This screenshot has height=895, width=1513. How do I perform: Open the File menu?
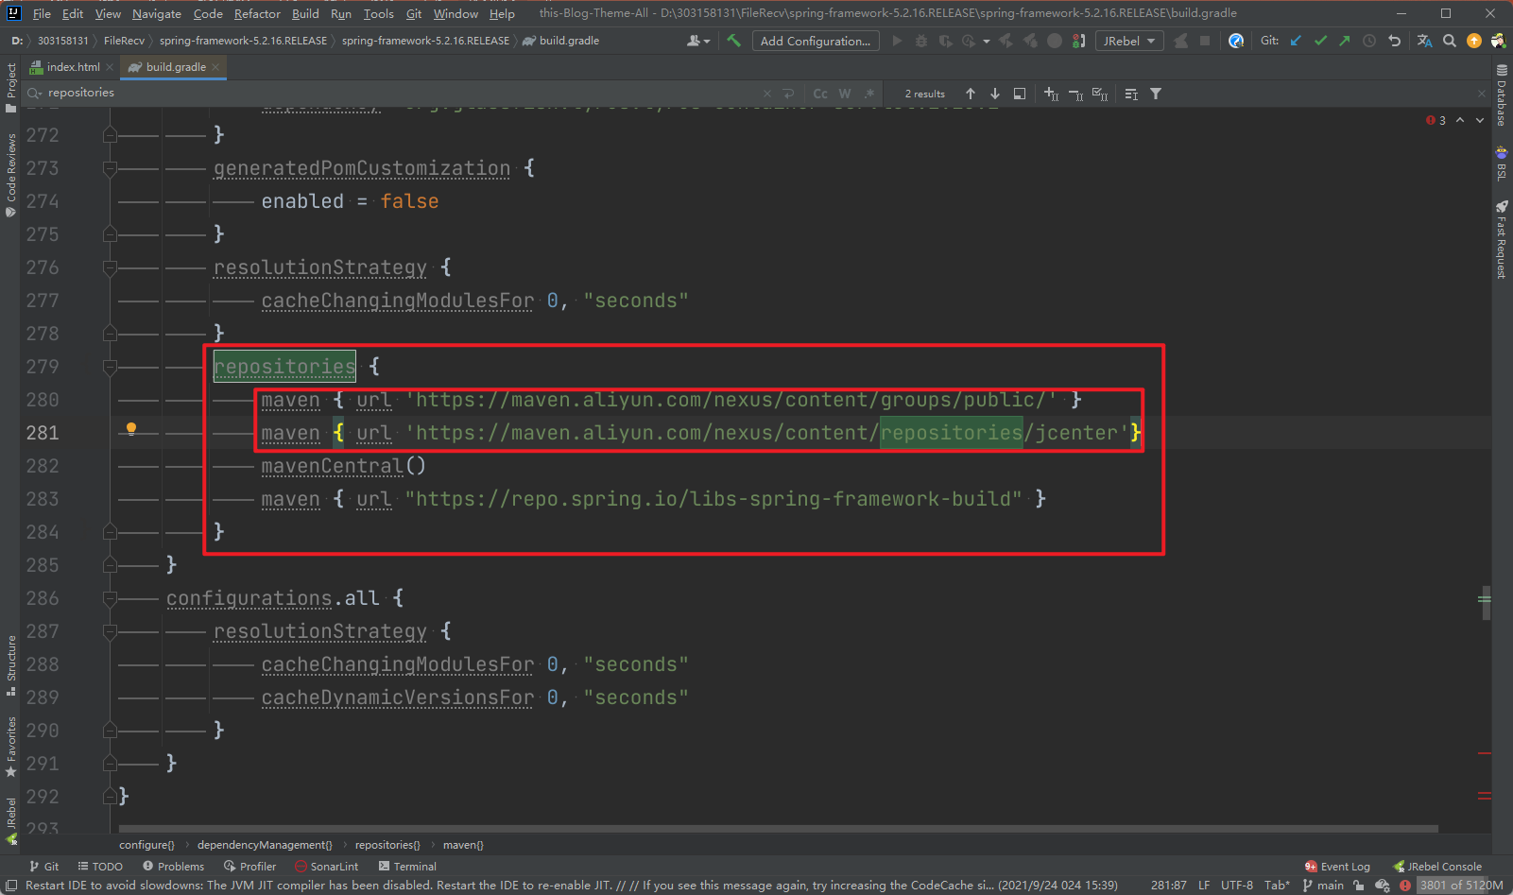pyautogui.click(x=42, y=13)
